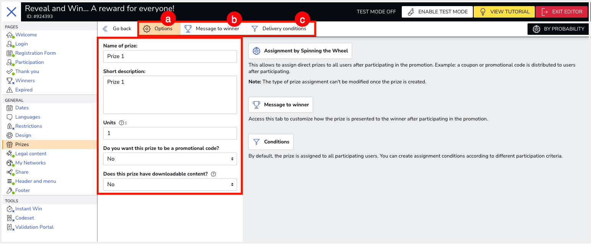Image resolution: width=591 pixels, height=244 pixels.
Task: Enable Test Mode for the promotion
Action: [x=437, y=11]
